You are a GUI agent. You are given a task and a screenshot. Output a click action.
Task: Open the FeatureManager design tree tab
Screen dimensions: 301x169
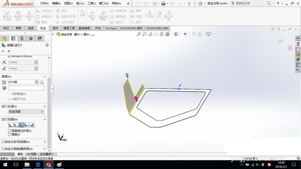pyautogui.click(x=5, y=38)
